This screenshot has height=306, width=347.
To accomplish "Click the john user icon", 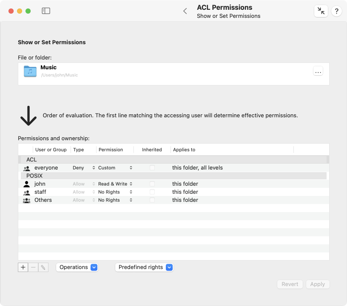I will click(x=26, y=184).
